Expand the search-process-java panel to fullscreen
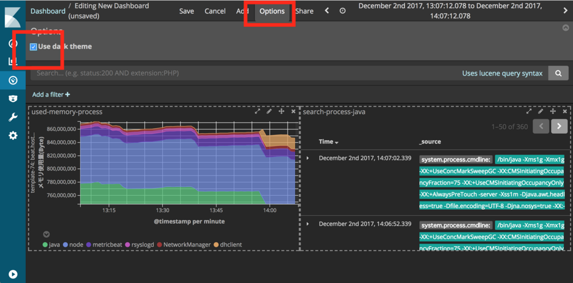This screenshot has width=573, height=283. [529, 111]
